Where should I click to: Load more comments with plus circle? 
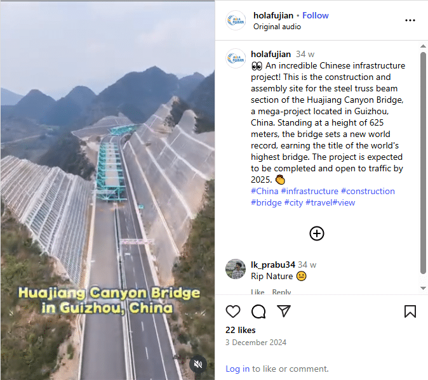[317, 233]
